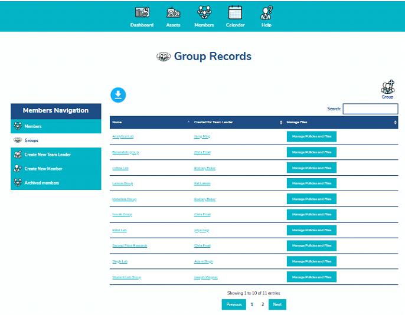Viewport: 405px width, 315px height.
Task: Select Members in the sidebar navigation
Action: (56, 126)
